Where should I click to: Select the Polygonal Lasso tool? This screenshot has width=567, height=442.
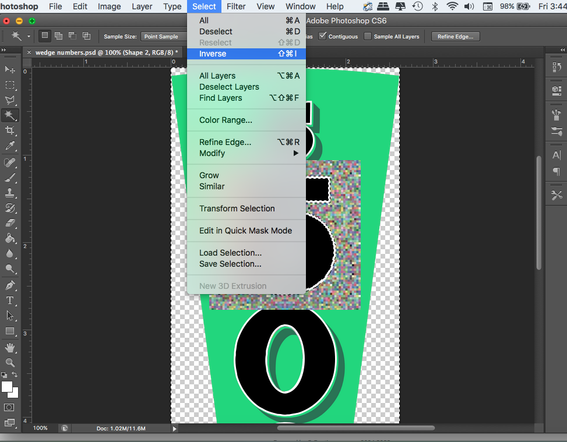pos(10,100)
